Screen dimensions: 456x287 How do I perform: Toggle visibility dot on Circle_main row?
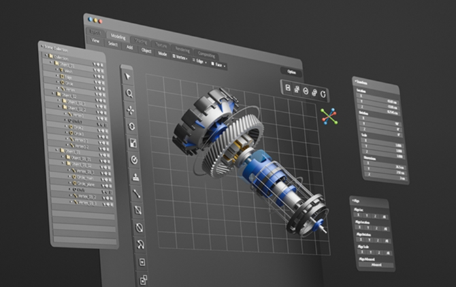coord(106,178)
